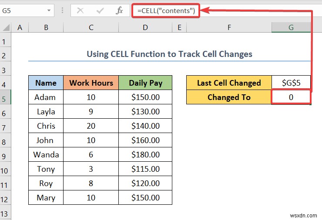This screenshot has height=220, width=322.
Task: Click Chris's work hours cell showing 20
Action: click(x=91, y=126)
